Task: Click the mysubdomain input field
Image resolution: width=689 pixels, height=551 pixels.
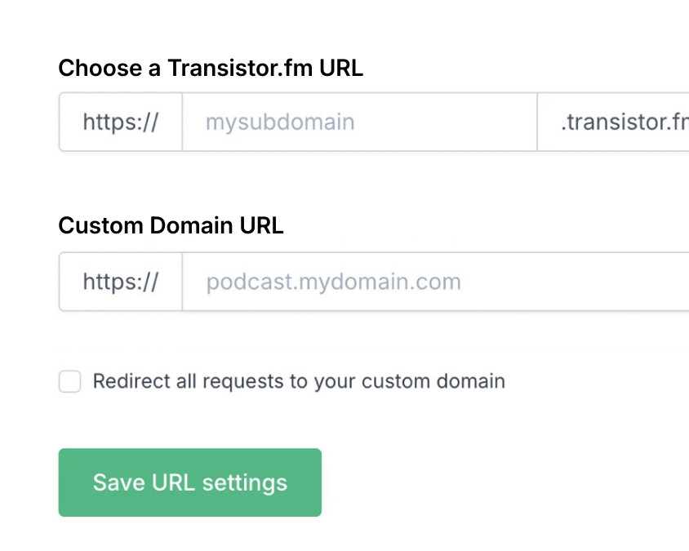Action: tap(359, 122)
